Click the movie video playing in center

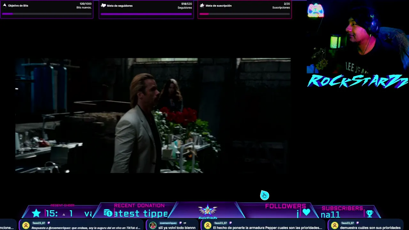coord(153,115)
